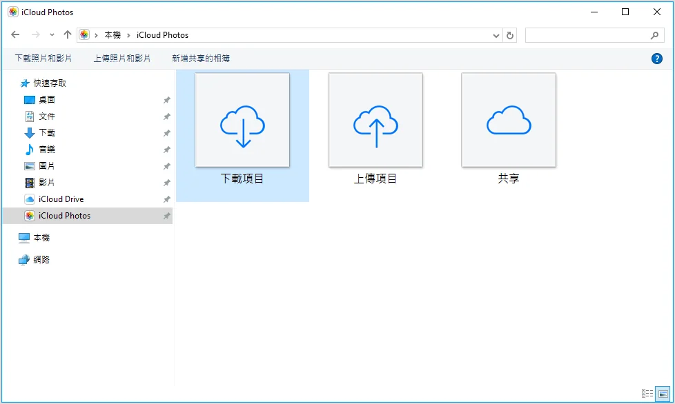The height and width of the screenshot is (404, 675).
Task: Click the pin icon beside 音樂
Action: (x=166, y=150)
